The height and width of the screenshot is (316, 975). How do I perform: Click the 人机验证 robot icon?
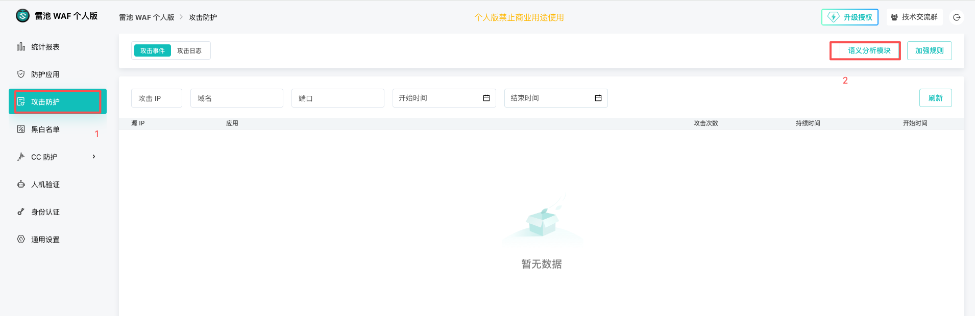pyautogui.click(x=21, y=185)
